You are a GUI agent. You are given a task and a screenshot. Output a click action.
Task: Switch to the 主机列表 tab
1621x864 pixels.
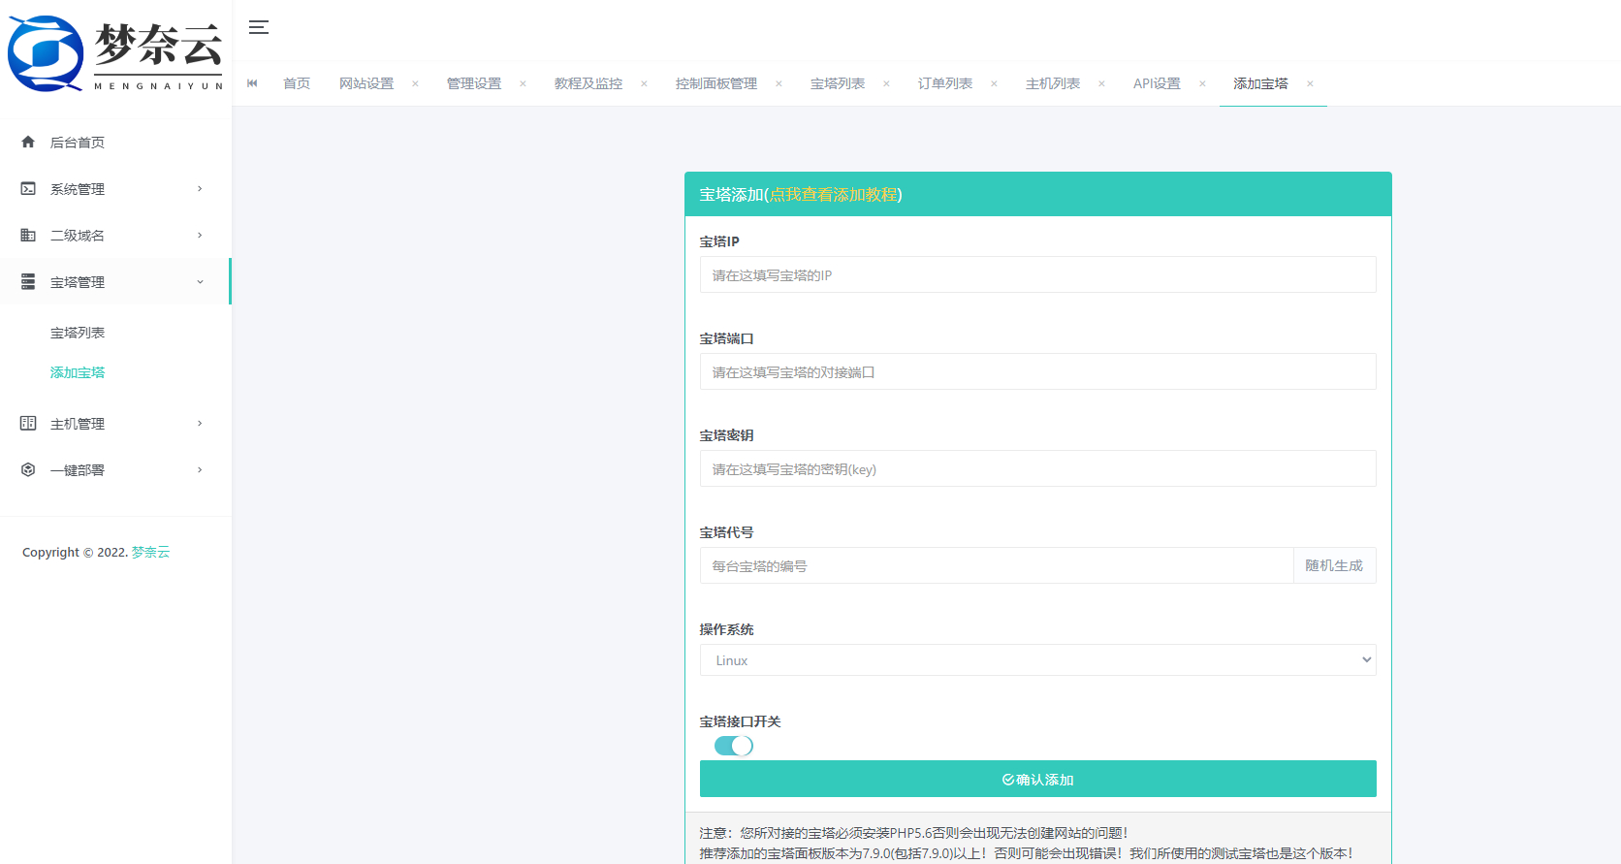coord(1053,83)
